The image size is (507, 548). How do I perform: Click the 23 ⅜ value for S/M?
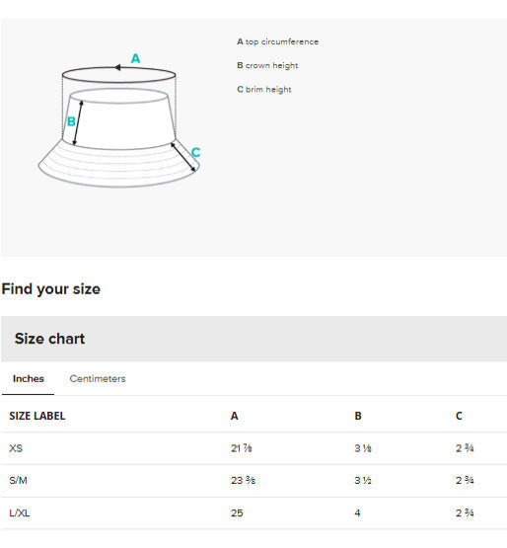(243, 481)
